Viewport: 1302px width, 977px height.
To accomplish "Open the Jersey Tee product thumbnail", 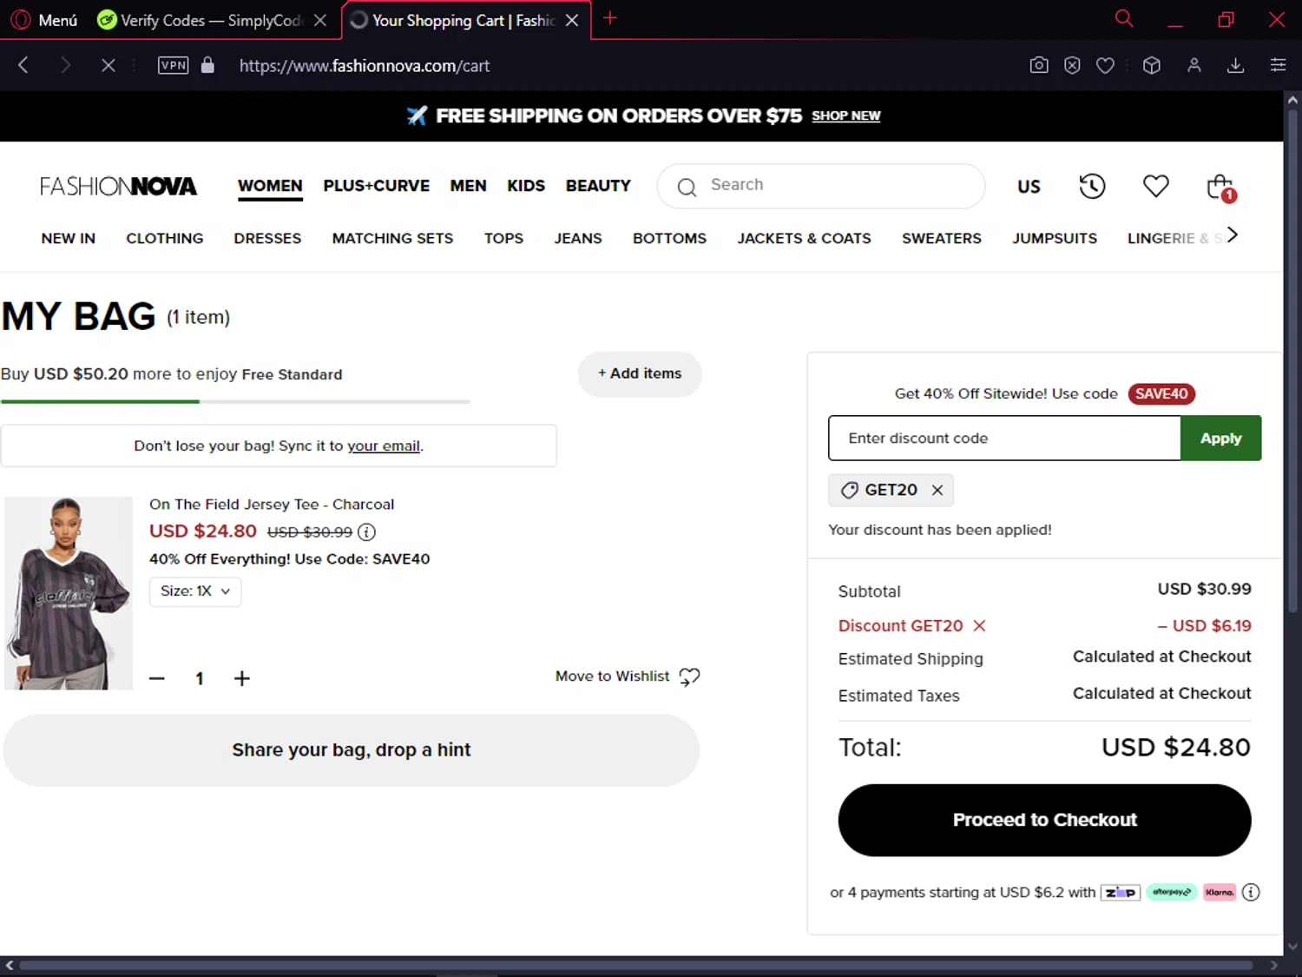I will (69, 593).
